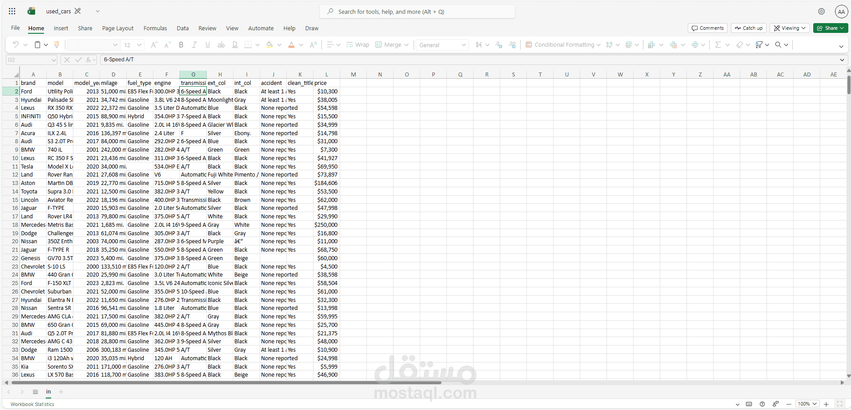Click the green Share button

(x=831, y=28)
